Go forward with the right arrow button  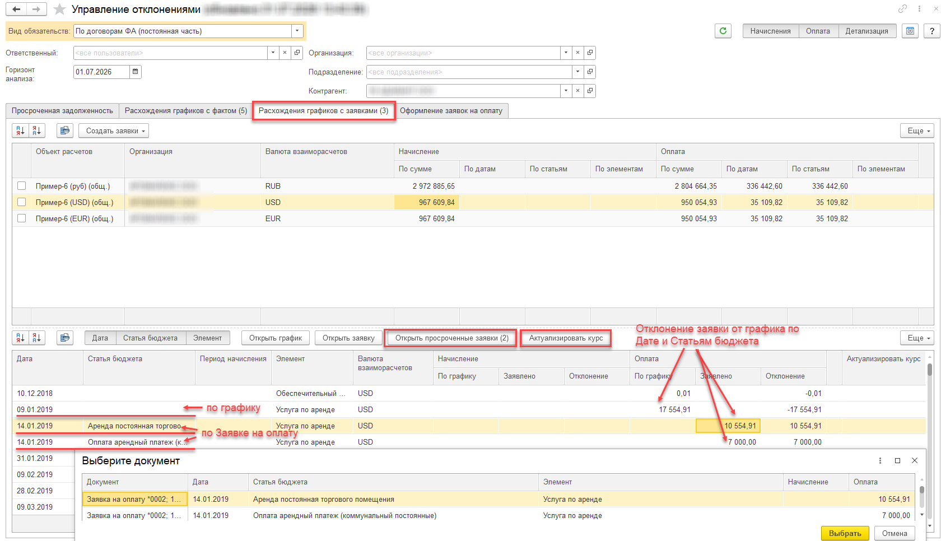pyautogui.click(x=36, y=9)
